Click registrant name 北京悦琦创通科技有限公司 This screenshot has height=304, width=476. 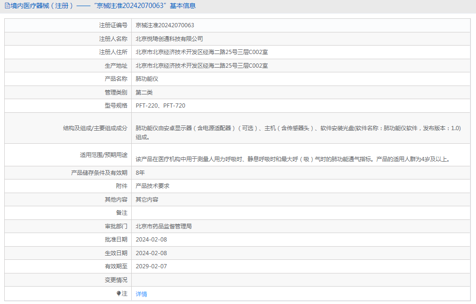coord(169,39)
